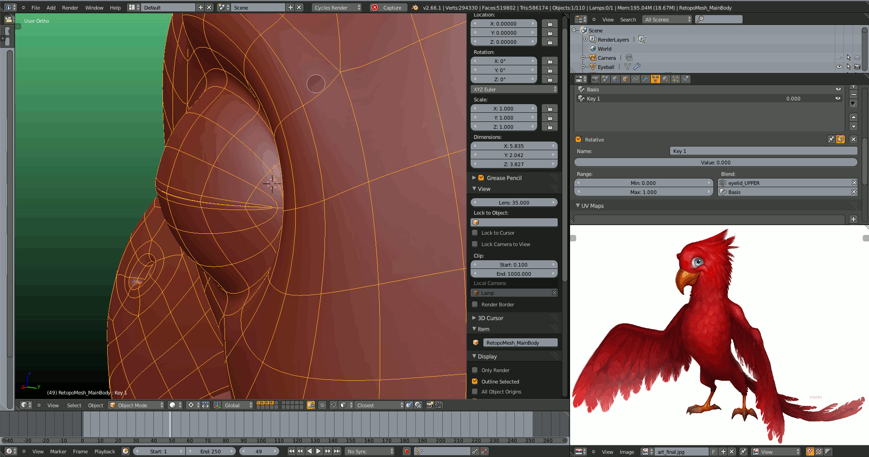Disable Outline Selected checkbox
The width and height of the screenshot is (869, 457).
tap(475, 381)
